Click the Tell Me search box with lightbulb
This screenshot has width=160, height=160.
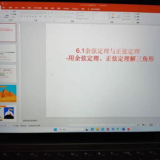(94, 9)
